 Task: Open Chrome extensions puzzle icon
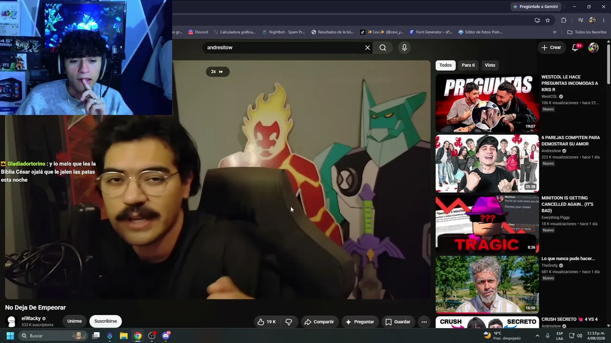click(x=564, y=20)
